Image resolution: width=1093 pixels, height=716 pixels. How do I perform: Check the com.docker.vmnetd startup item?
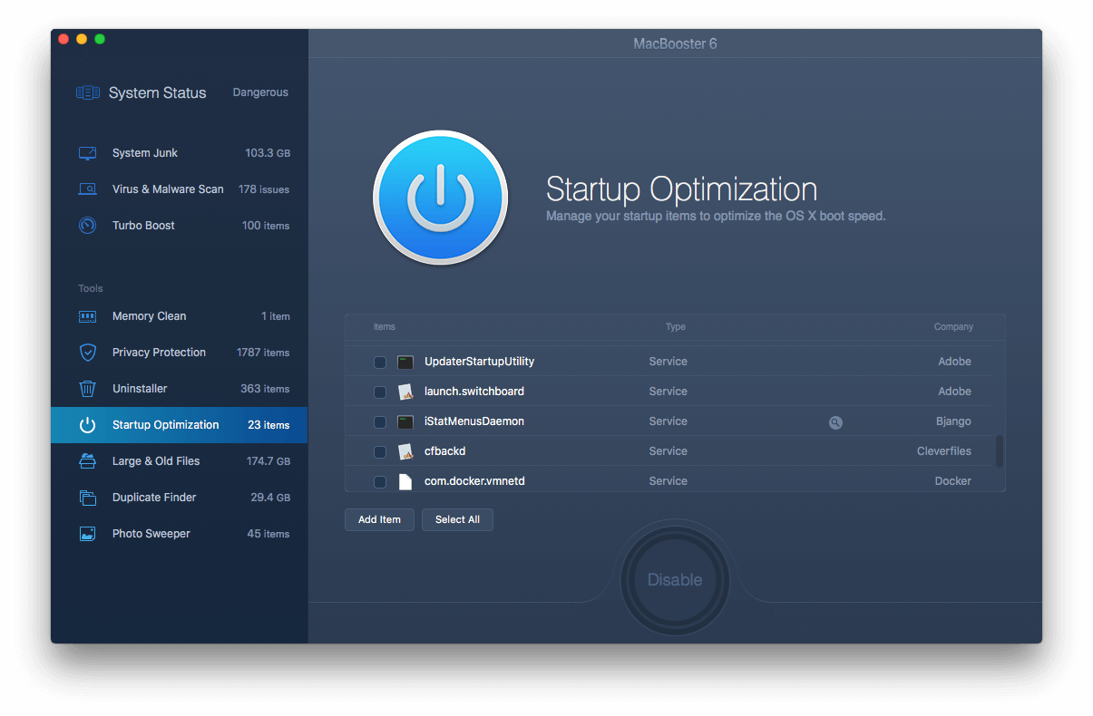tap(379, 481)
